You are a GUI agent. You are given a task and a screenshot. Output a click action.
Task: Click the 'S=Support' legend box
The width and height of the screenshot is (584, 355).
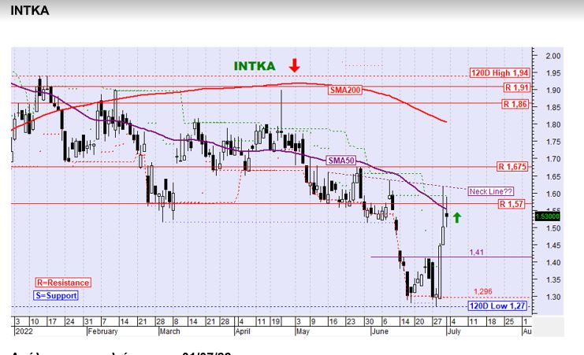point(56,296)
